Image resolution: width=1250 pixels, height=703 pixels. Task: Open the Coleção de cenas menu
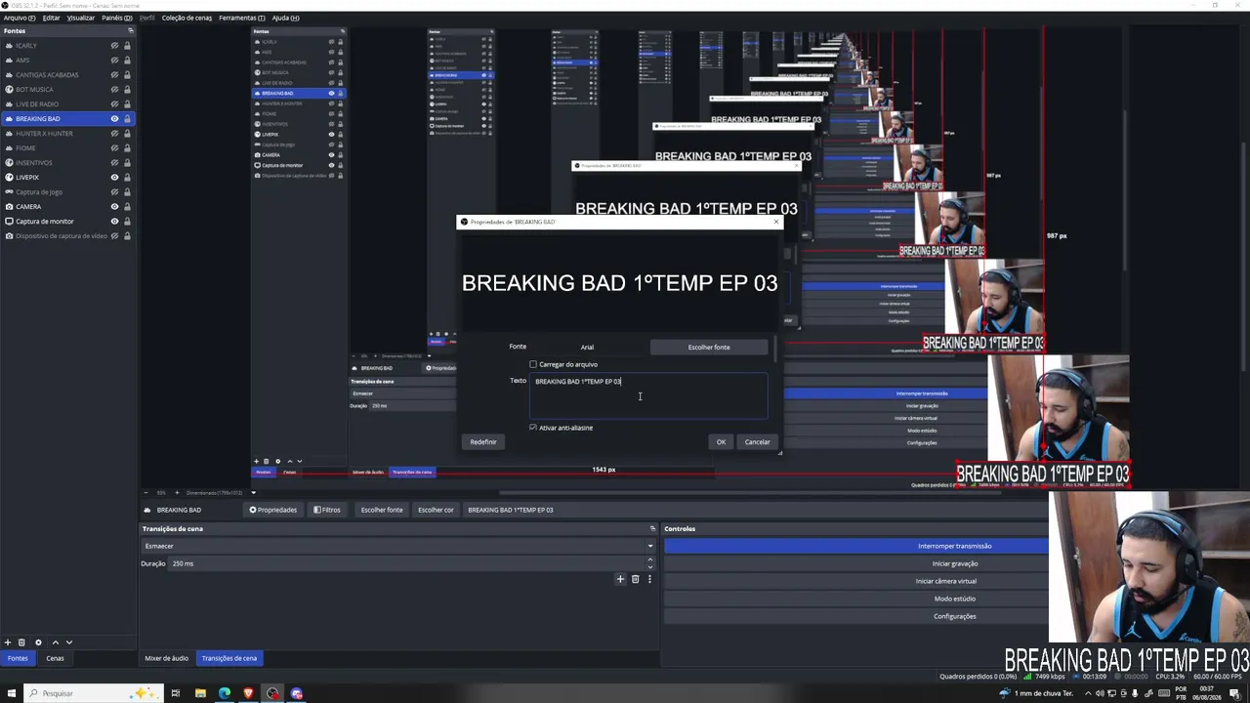(187, 18)
